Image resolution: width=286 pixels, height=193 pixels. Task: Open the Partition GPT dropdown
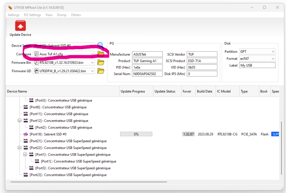click(x=273, y=52)
